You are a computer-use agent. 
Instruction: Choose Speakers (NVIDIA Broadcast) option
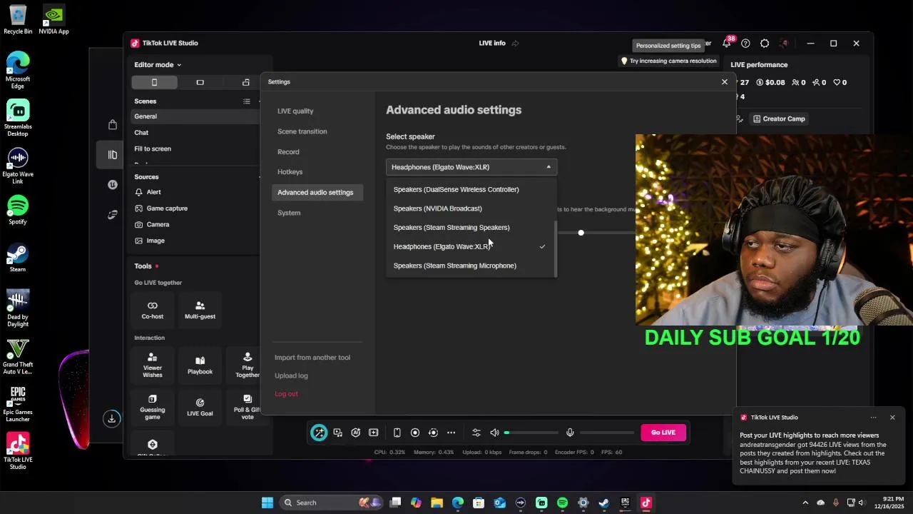[471, 208]
